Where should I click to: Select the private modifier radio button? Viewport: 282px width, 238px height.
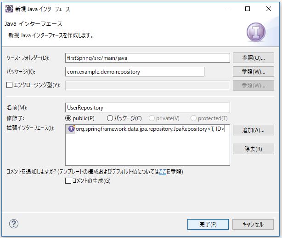point(152,118)
